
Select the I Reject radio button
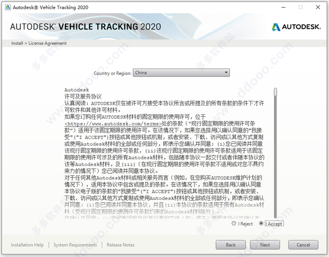coord(234,224)
